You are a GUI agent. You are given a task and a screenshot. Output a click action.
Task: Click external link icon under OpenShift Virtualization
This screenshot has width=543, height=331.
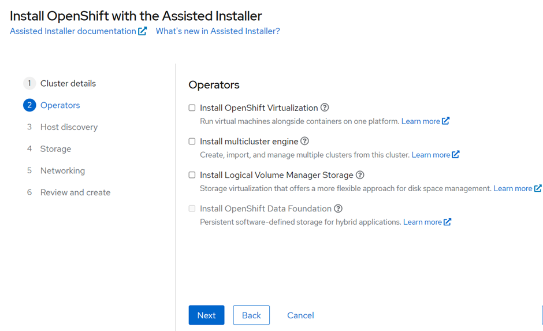446,121
